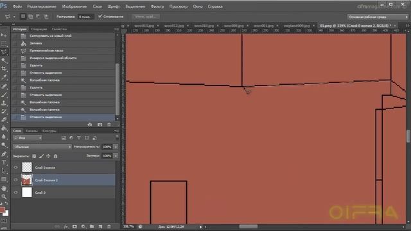Screen dimensions: 411x231
Task: Select the Horizontal Type tool
Action: tap(4, 162)
